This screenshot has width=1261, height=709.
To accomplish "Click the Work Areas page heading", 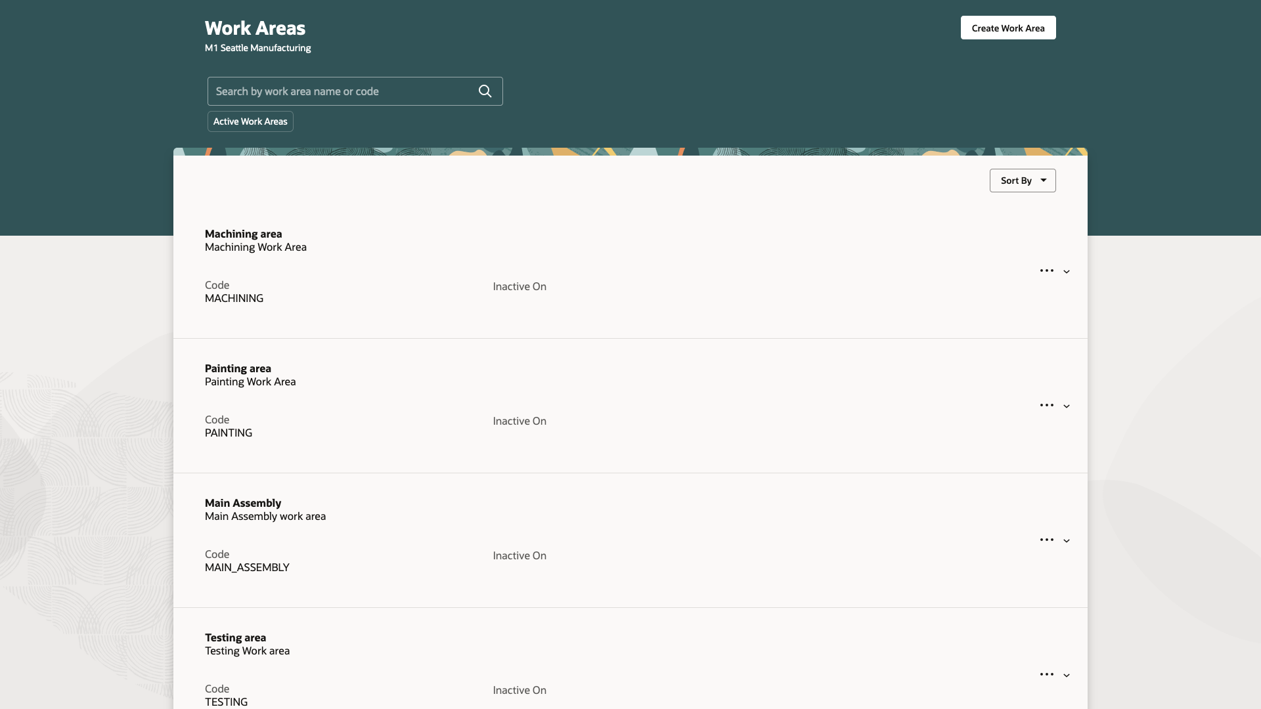I will point(255,28).
